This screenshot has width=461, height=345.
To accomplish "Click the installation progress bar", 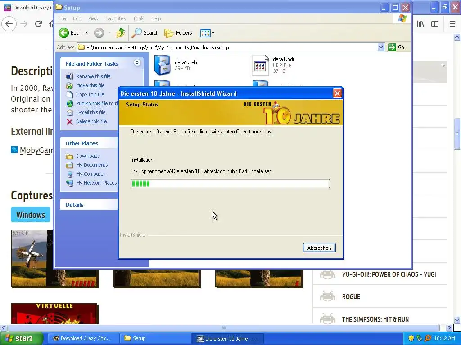I will pyautogui.click(x=230, y=184).
